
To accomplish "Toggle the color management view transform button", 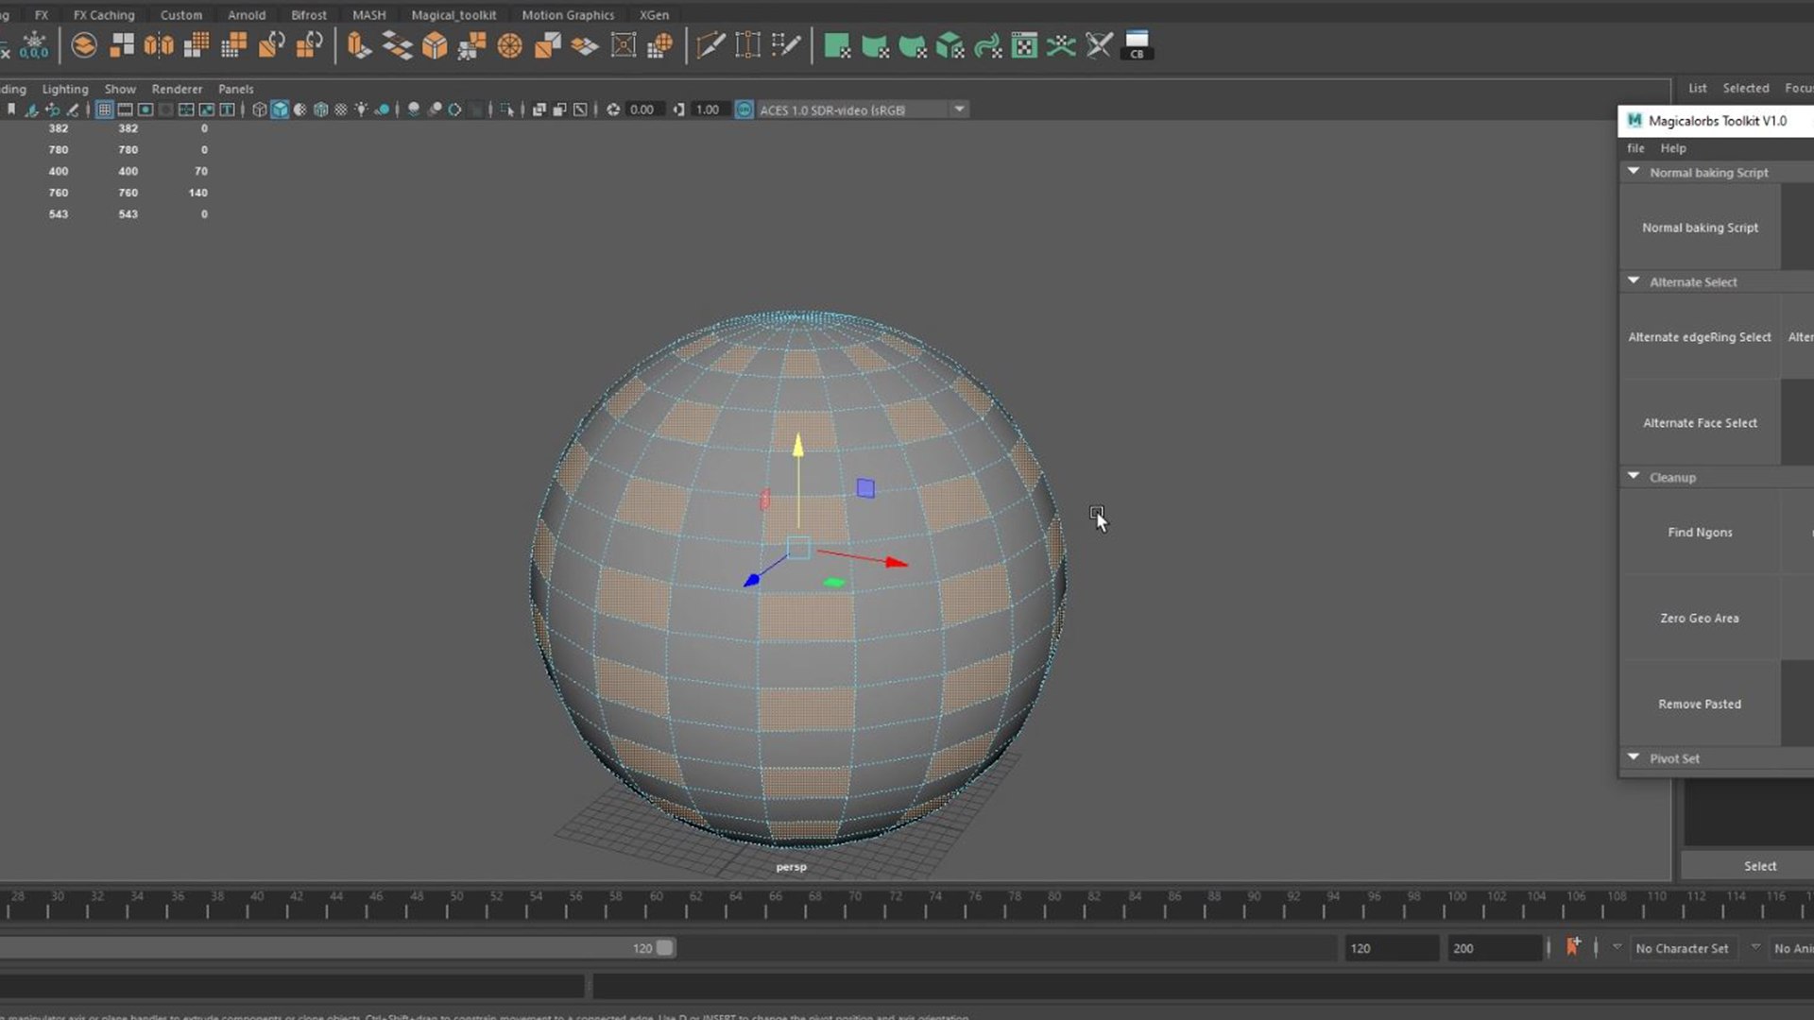I will 744,110.
